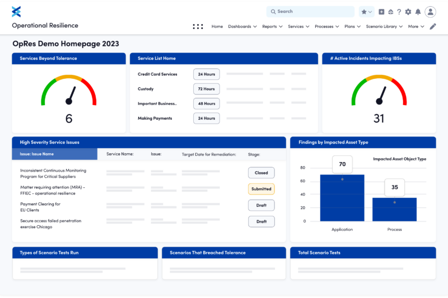
Task: Click the pencil edit navigation icon
Action: (432, 26)
